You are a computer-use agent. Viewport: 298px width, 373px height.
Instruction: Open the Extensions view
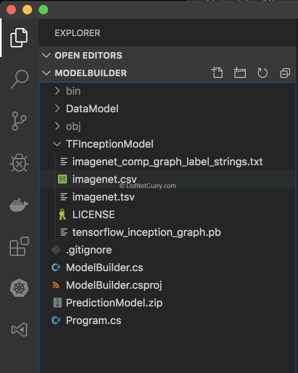click(19, 247)
